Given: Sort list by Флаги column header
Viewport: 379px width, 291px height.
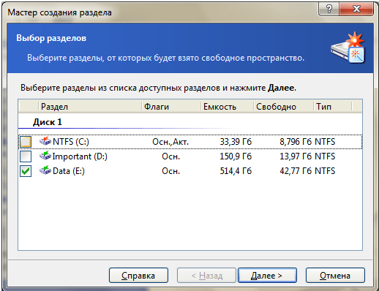Looking at the screenshot, I should click(171, 107).
